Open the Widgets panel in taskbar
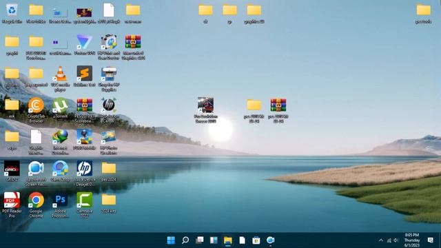 [x=214, y=240]
